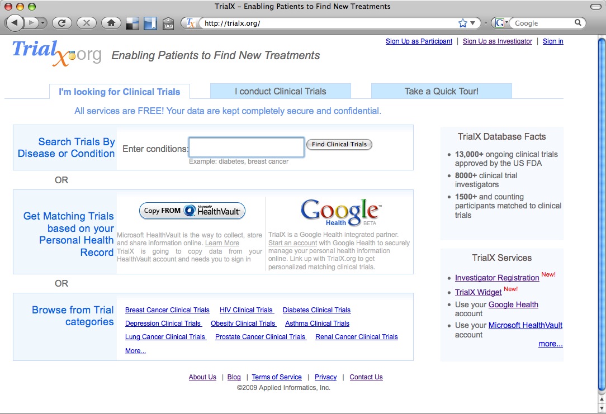
Task: Click the scrollbar down arrow
Action: (x=602, y=408)
